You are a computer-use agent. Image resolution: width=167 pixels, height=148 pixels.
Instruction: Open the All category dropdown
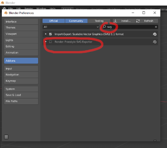[71, 27]
